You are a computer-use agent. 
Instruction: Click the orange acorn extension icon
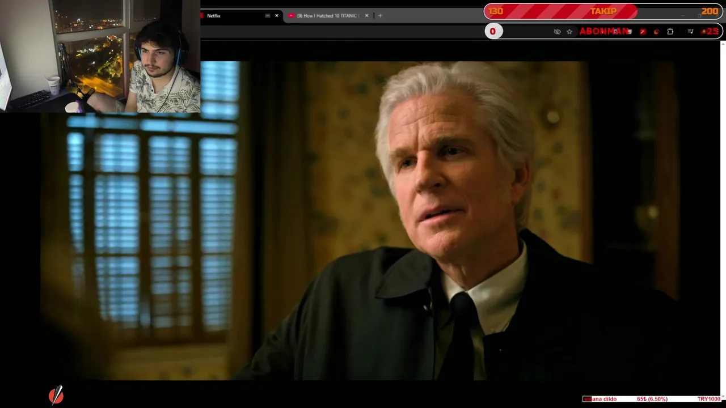(x=657, y=32)
